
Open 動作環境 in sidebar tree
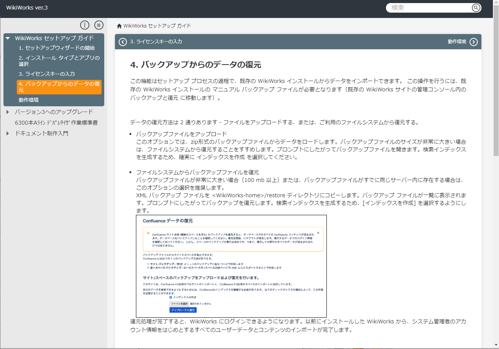pos(29,100)
